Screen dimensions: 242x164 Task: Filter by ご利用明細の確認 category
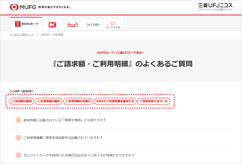coord(48,101)
